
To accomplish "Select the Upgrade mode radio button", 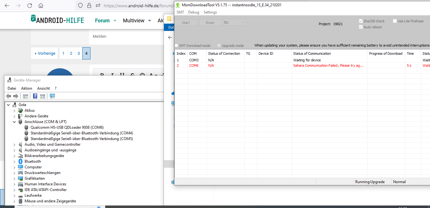I will pos(219,46).
